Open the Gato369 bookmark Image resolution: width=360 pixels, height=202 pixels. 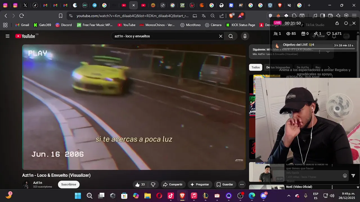(x=42, y=25)
